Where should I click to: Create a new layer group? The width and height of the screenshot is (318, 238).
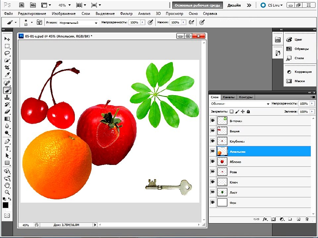pyautogui.click(x=290, y=219)
